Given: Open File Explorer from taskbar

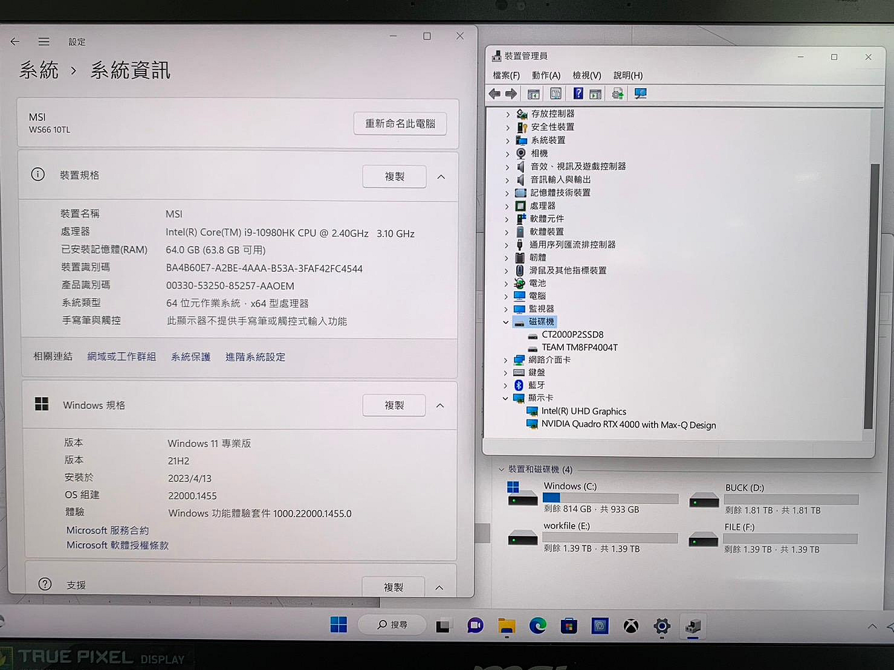Looking at the screenshot, I should click(x=507, y=626).
